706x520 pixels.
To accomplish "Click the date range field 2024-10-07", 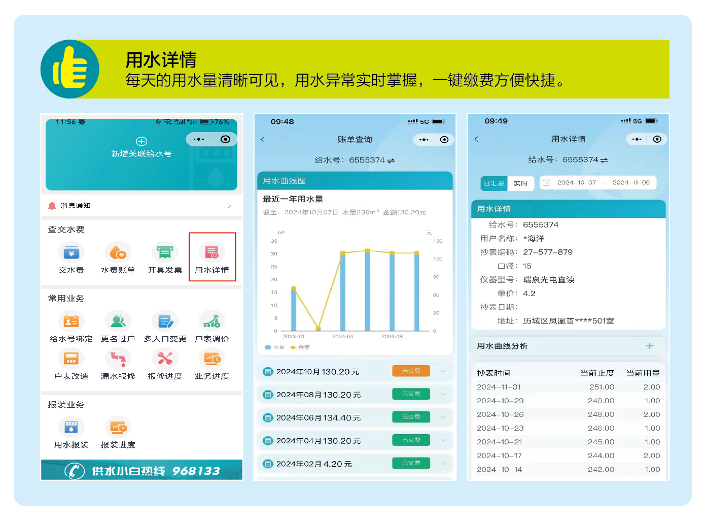I will 577,183.
